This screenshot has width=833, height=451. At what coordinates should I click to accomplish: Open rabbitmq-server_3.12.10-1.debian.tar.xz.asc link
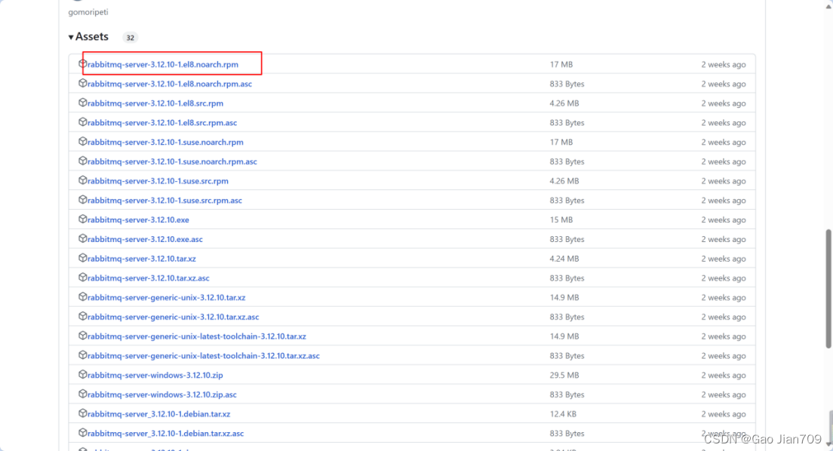coord(166,434)
